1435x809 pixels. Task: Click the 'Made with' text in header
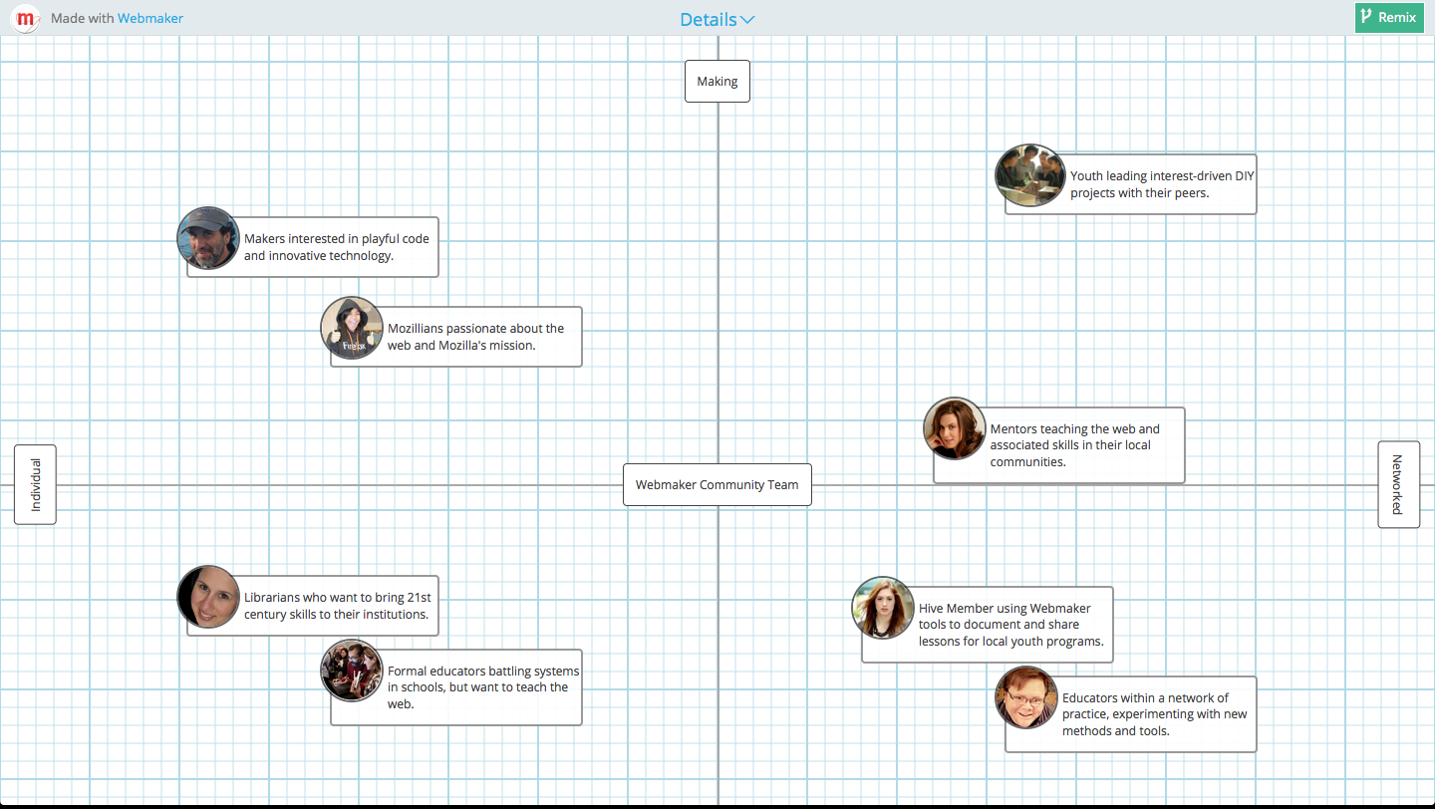(x=82, y=18)
